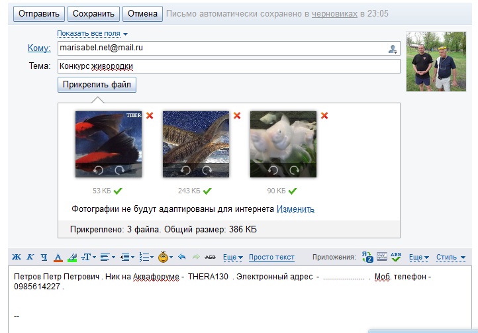The image size is (478, 333).
Task: Open the 'Еще' menu beside plain text
Action: (232, 258)
